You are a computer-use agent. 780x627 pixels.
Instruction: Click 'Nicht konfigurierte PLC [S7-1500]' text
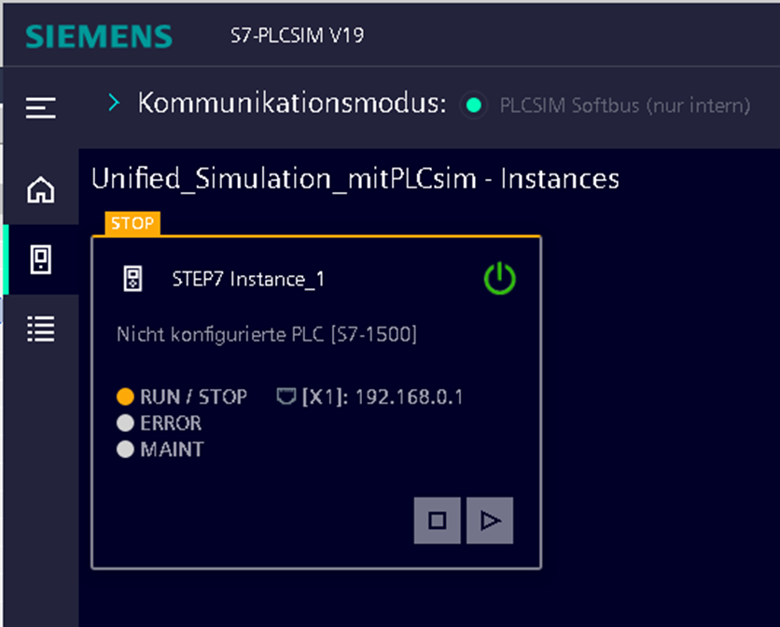click(x=267, y=334)
